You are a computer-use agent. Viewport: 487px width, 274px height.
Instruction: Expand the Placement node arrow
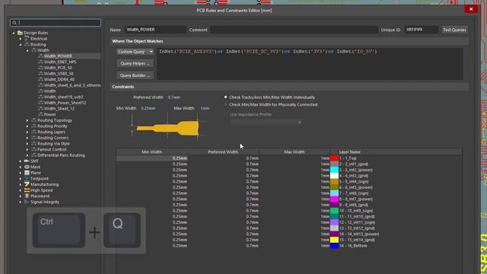pos(21,196)
